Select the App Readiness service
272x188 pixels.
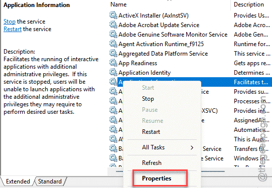138,63
